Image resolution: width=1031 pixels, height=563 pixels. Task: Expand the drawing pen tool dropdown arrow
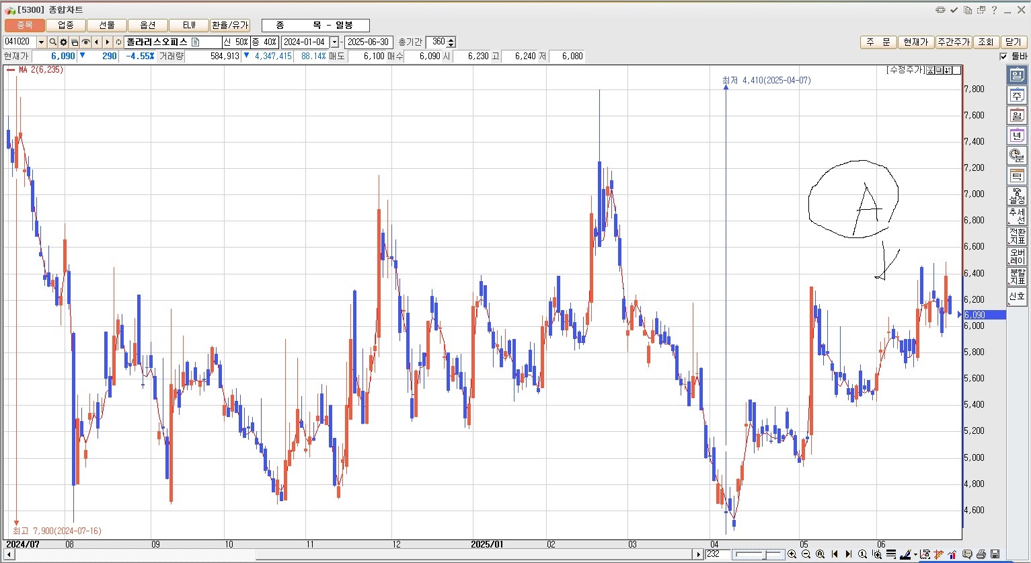point(915,555)
